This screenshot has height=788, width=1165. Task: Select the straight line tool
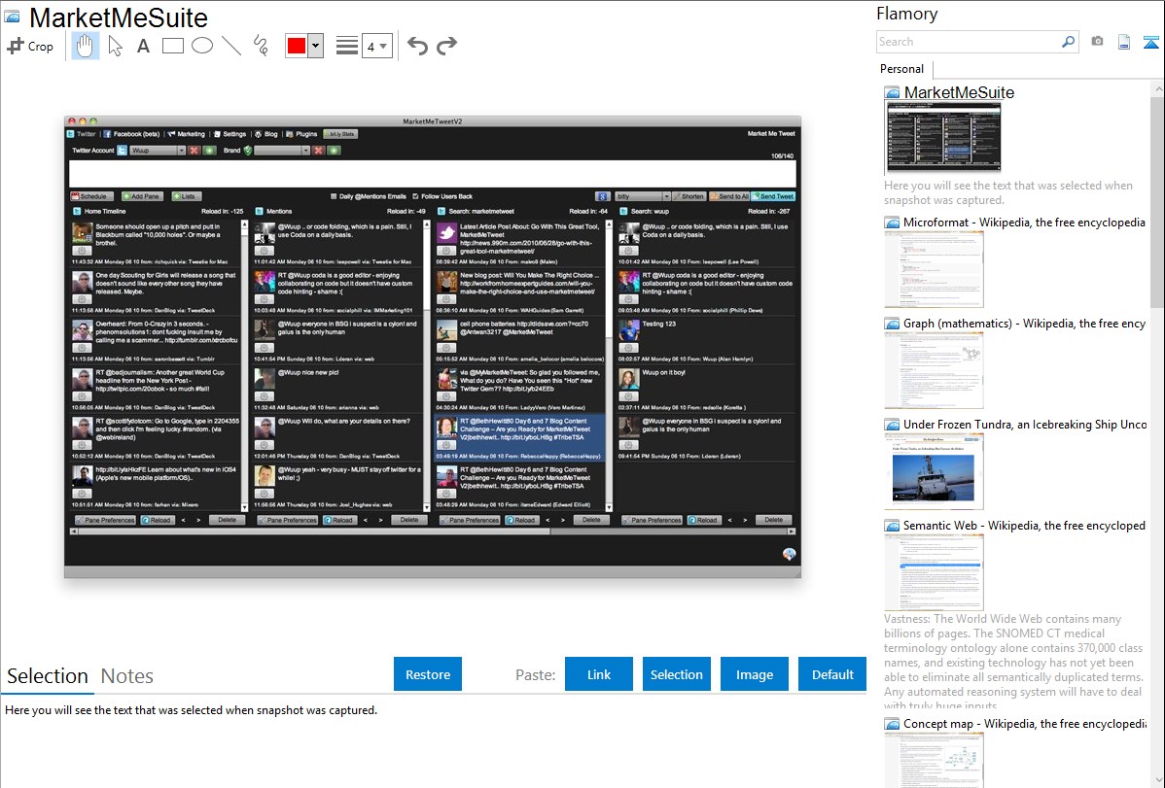231,46
